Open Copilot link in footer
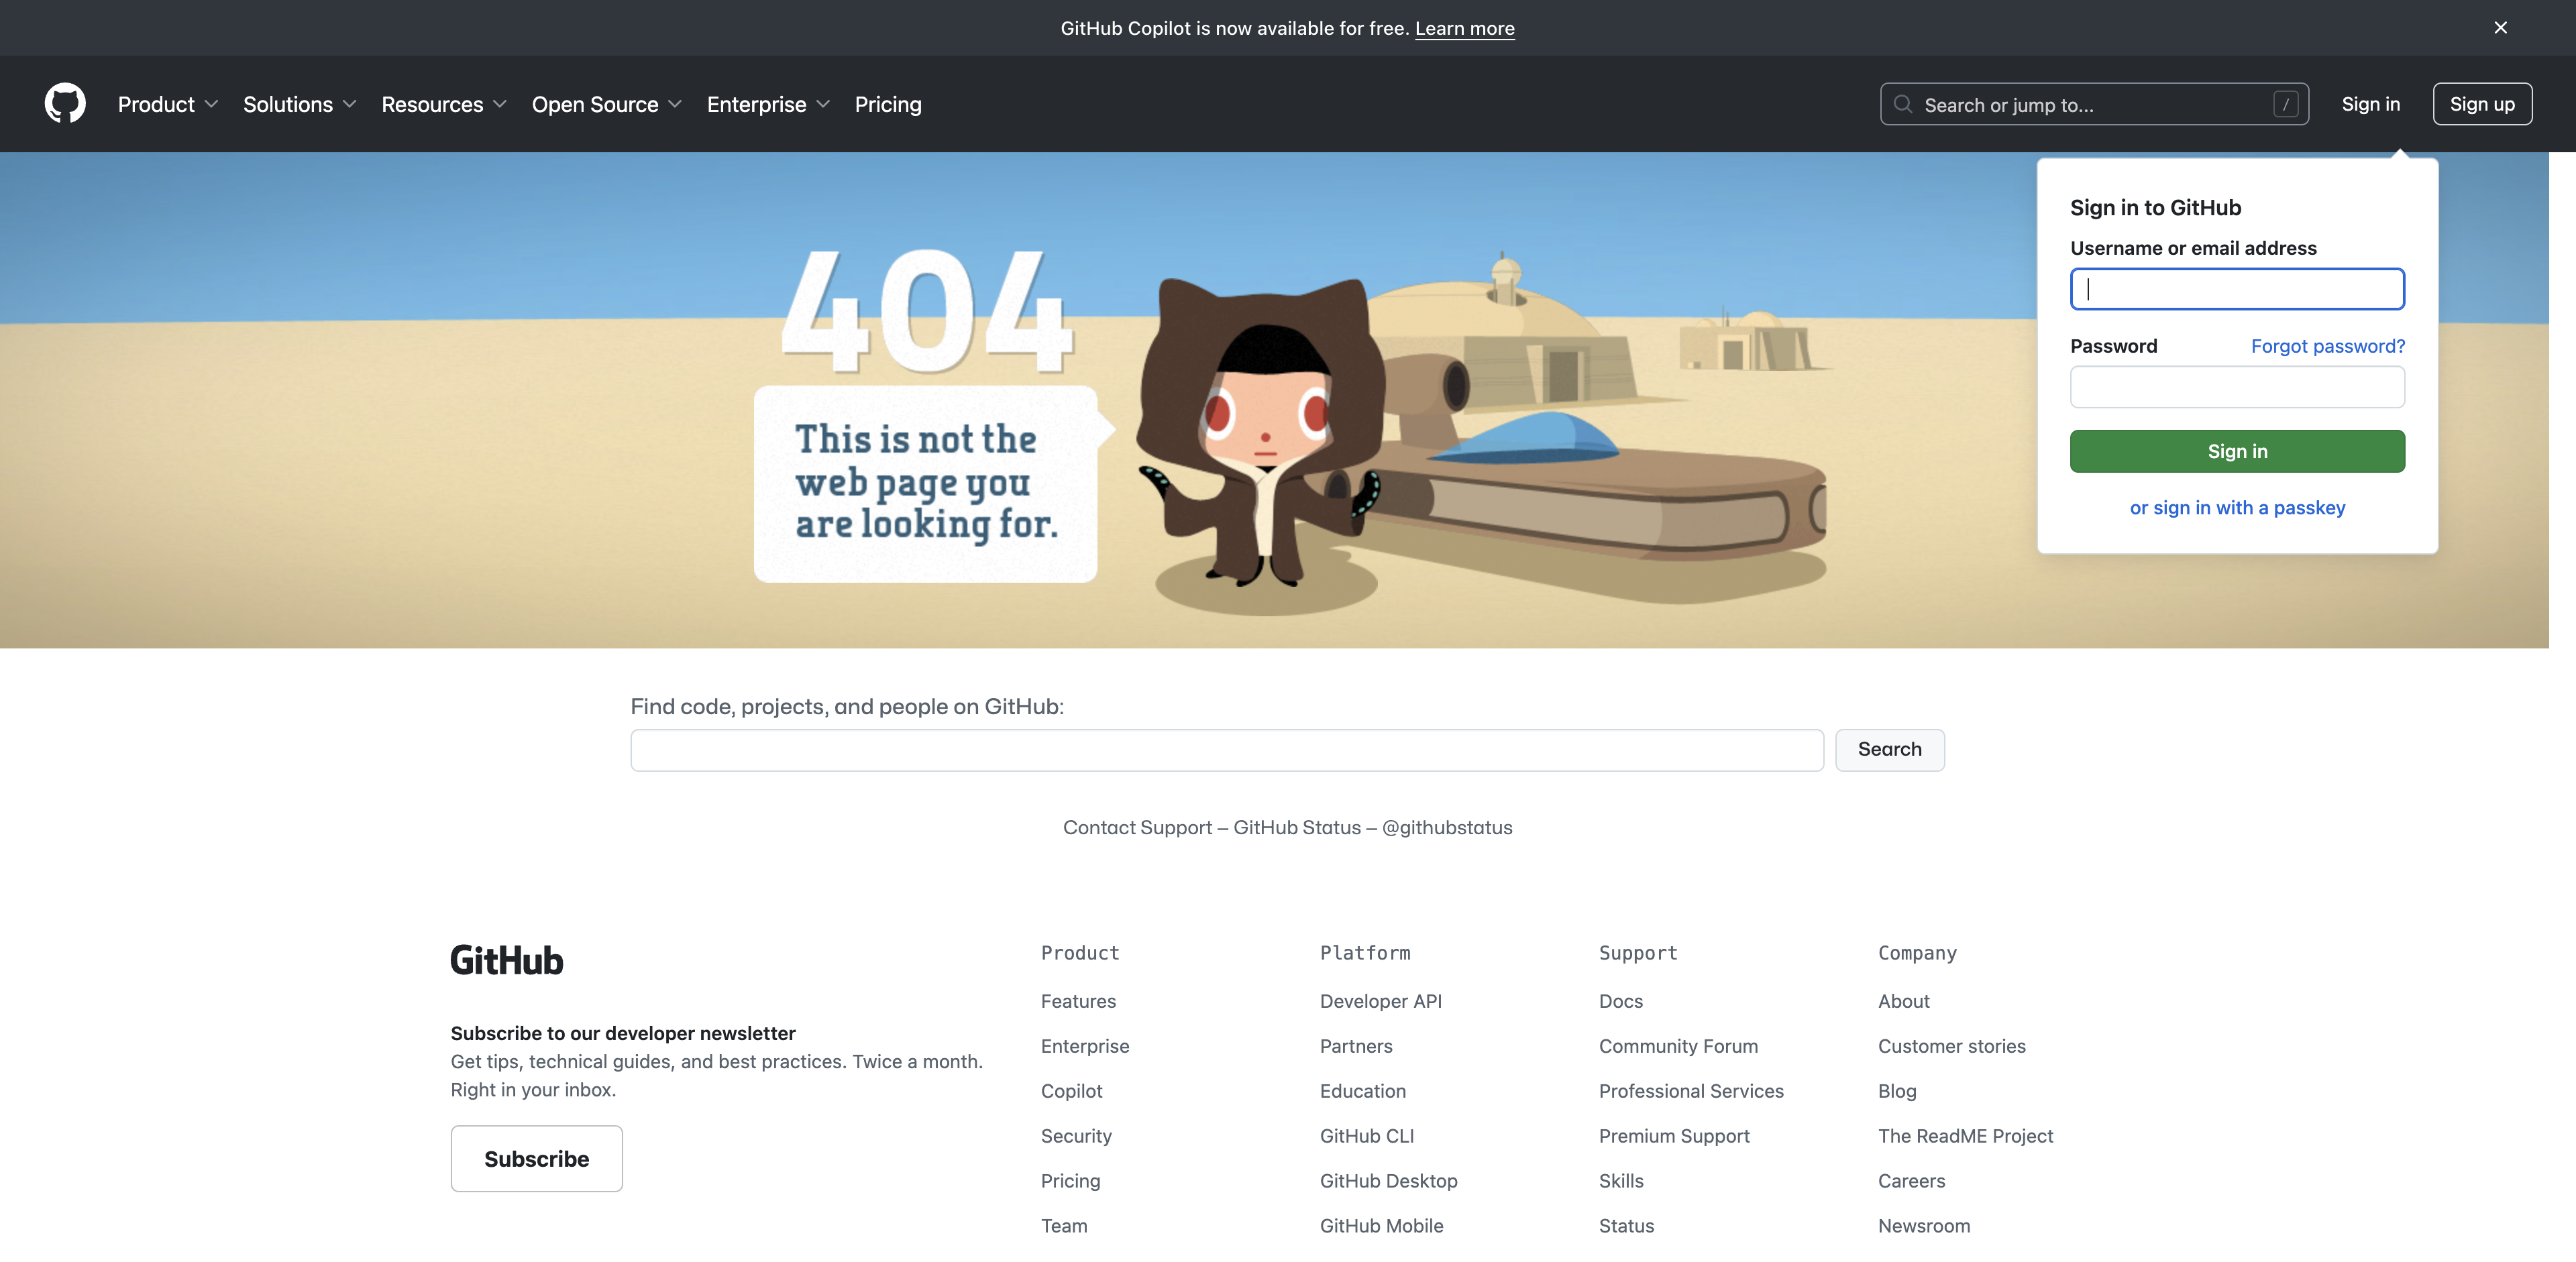The image size is (2576, 1262). point(1071,1091)
